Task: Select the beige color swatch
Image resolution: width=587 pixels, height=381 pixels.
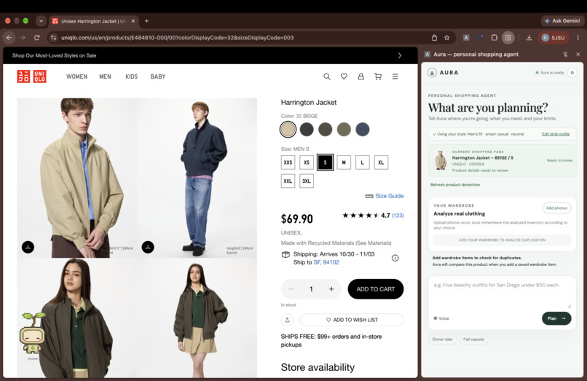Action: 288,130
